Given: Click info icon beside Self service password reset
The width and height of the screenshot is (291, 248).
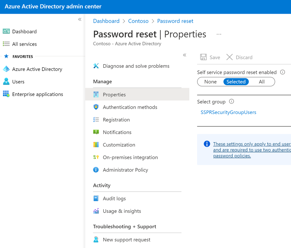Looking at the screenshot, I should point(283,72).
